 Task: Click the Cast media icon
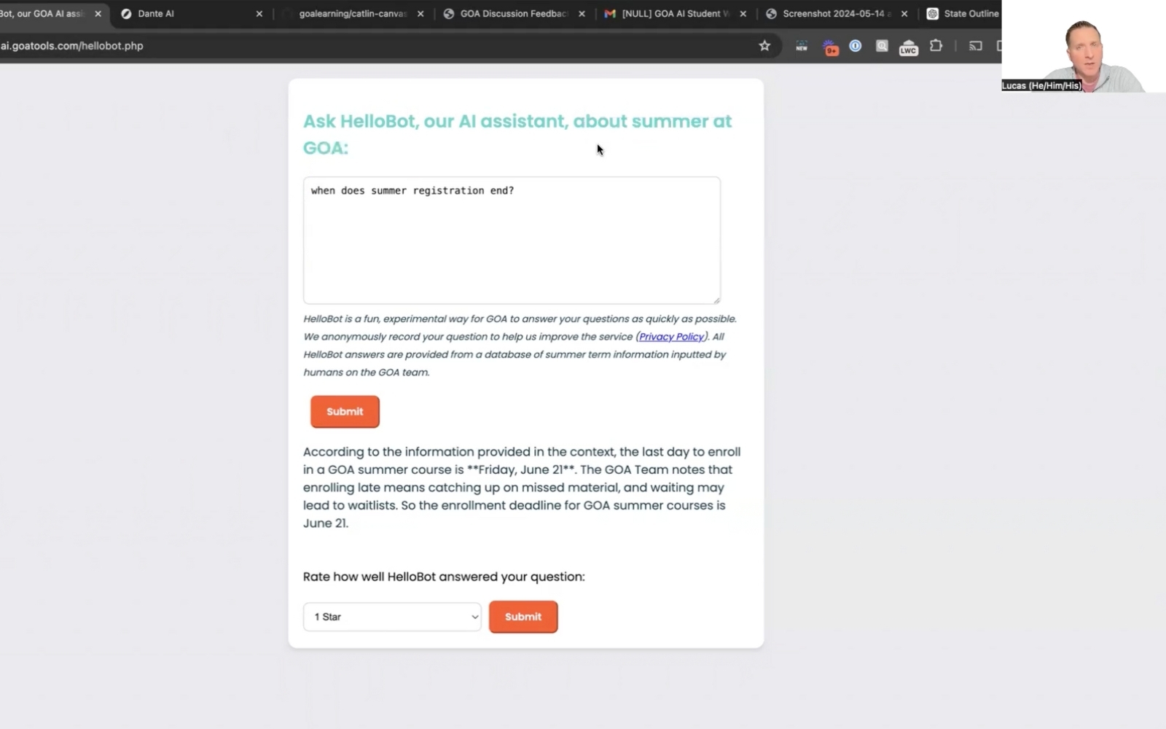pos(975,46)
